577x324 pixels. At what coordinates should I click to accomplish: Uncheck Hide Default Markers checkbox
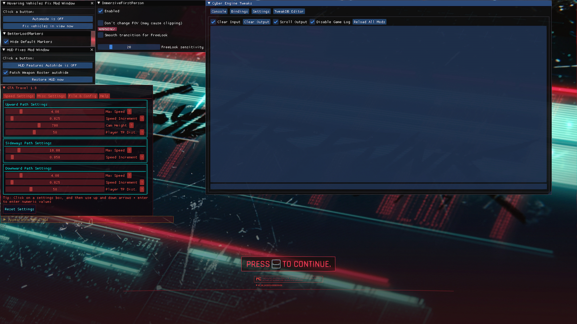[6, 42]
